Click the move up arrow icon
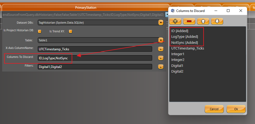The height and width of the screenshot is (124, 255). pyautogui.click(x=203, y=21)
